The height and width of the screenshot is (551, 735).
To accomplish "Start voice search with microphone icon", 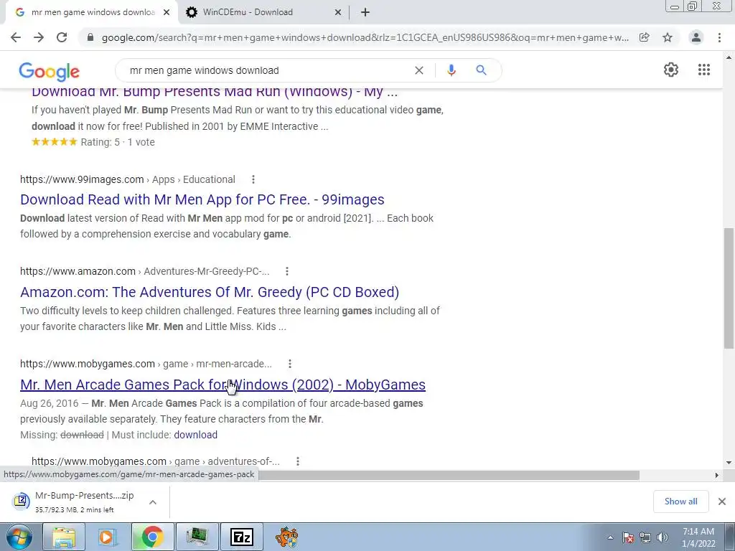I will 451,70.
